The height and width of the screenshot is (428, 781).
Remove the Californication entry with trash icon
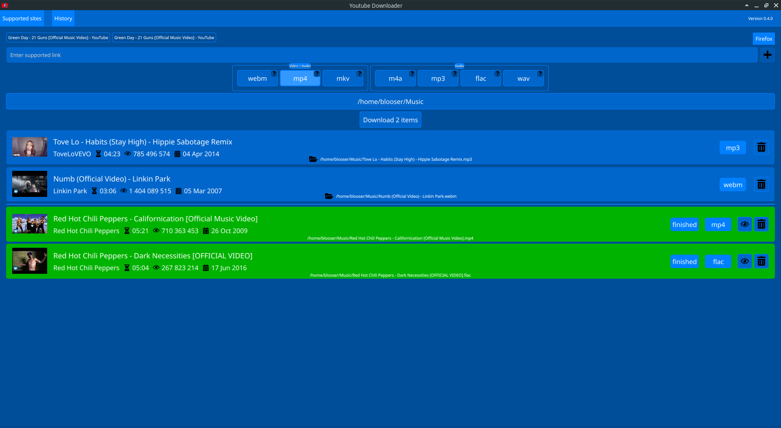(761, 225)
